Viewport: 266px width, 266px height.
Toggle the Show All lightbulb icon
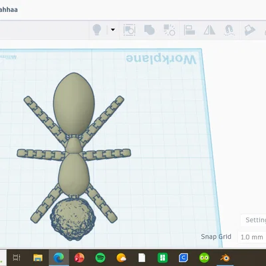tap(97, 30)
